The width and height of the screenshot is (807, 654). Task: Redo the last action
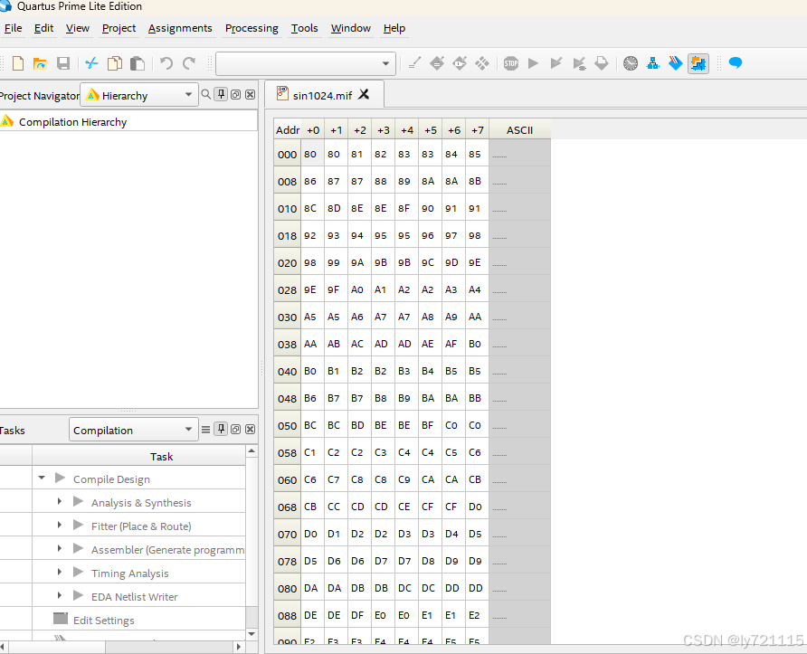tap(189, 63)
